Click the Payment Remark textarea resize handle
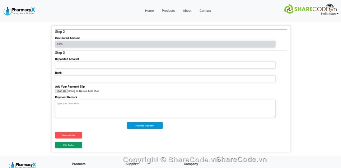 click(x=274, y=117)
